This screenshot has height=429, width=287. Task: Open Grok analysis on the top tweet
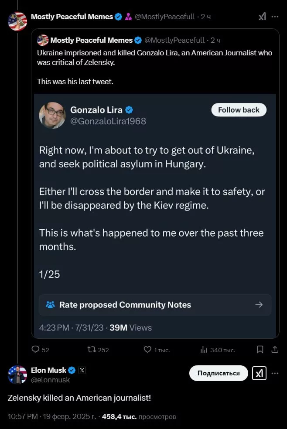pyautogui.click(x=262, y=16)
